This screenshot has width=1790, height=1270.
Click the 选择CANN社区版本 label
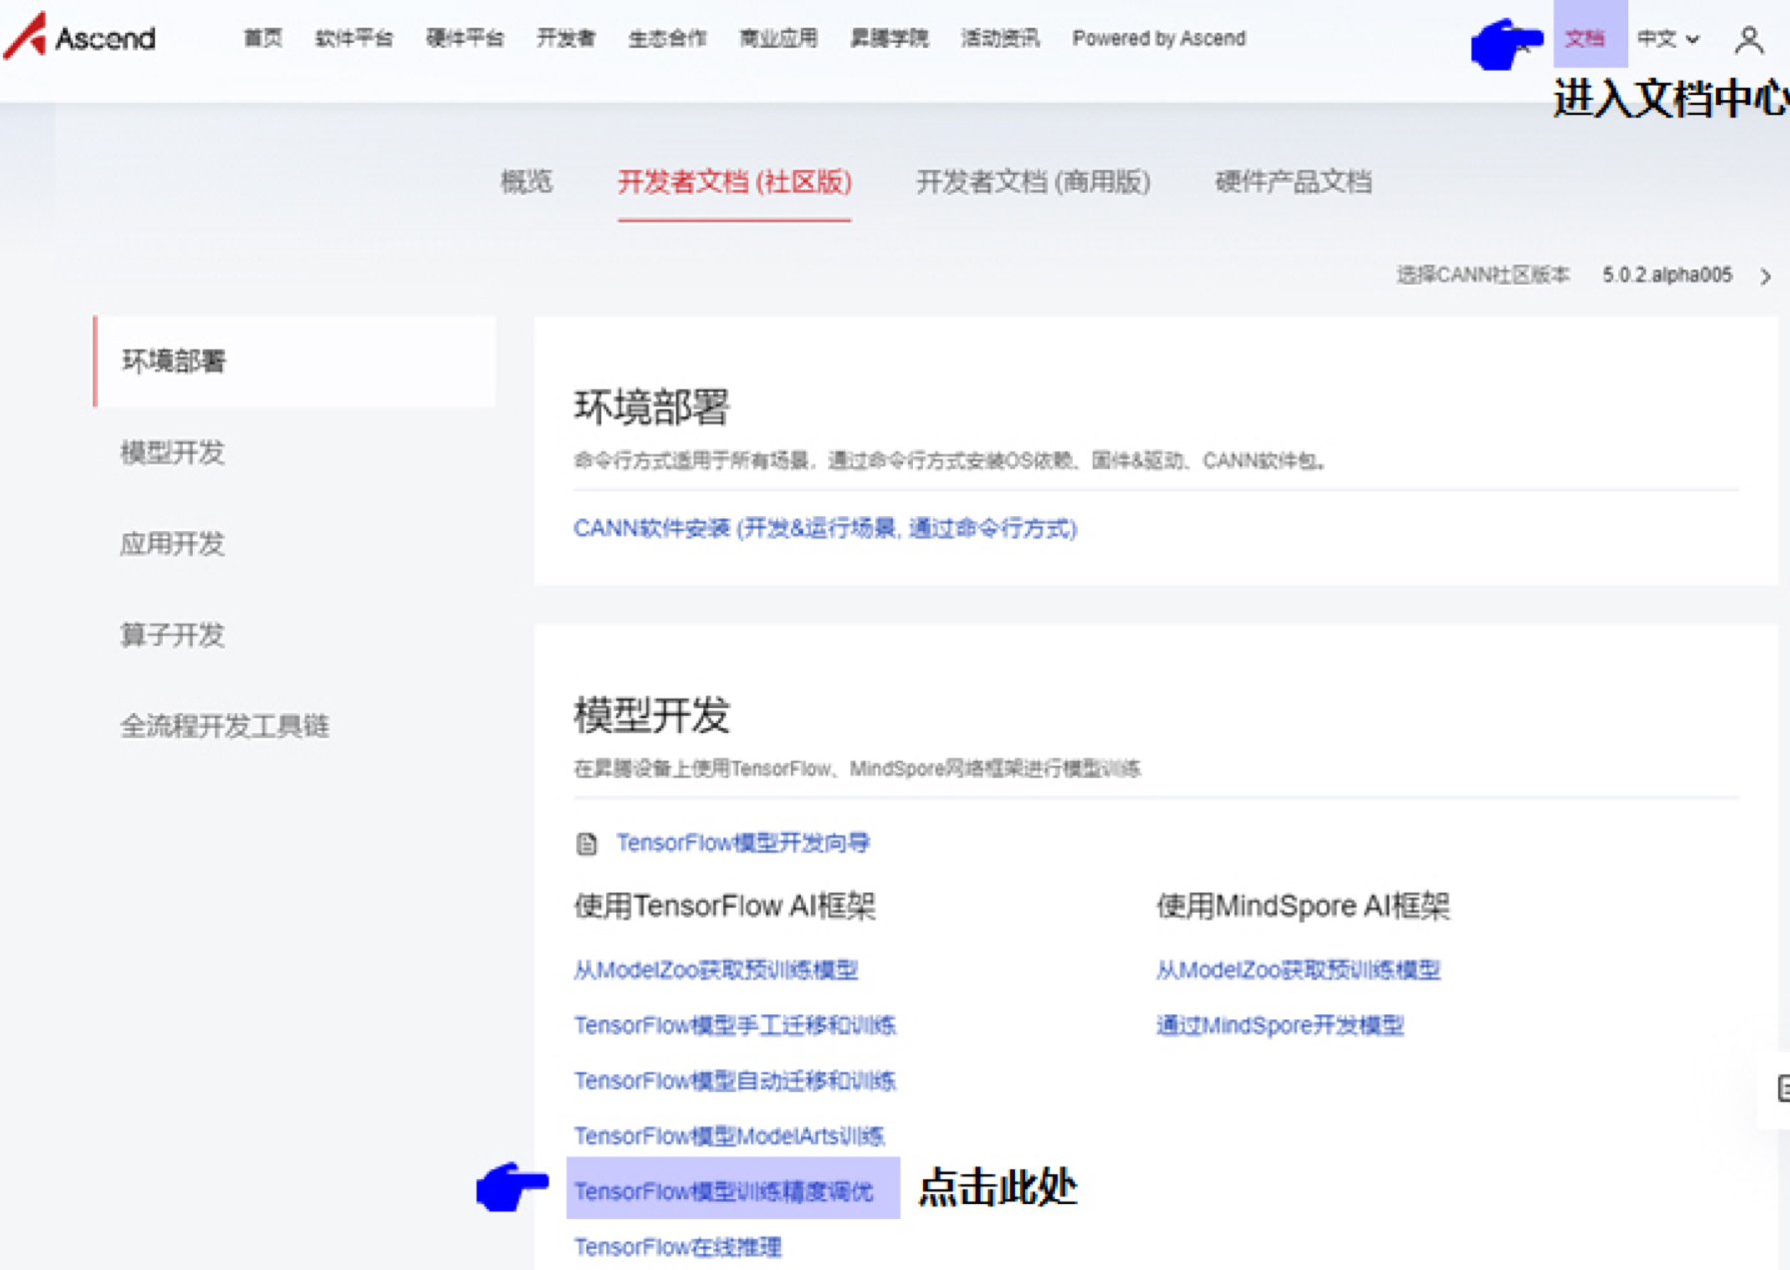[1482, 276]
